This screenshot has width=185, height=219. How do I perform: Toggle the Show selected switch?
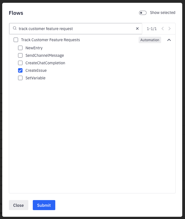143,13
